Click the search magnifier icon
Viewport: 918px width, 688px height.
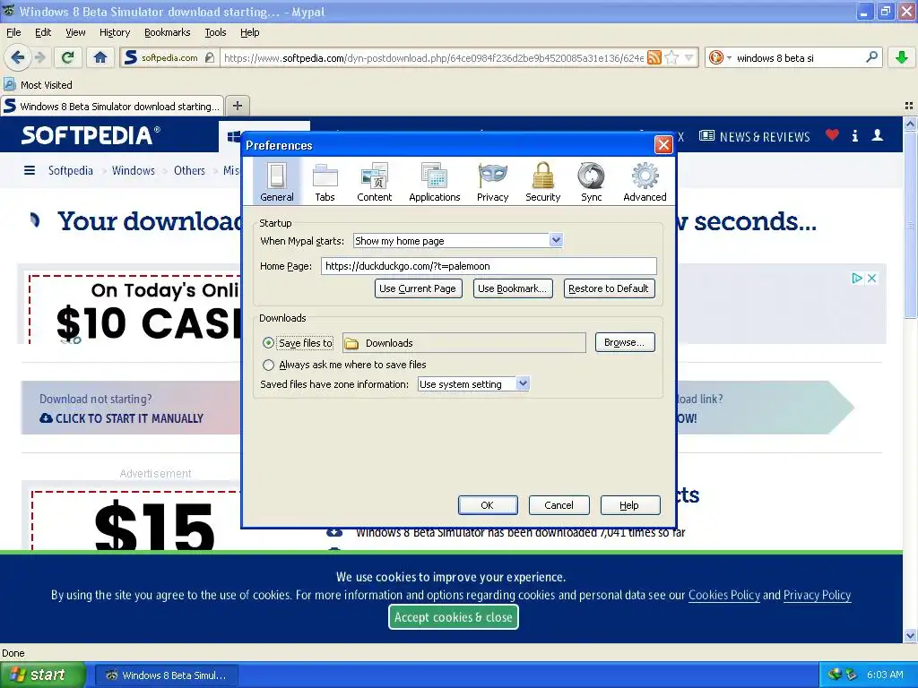point(871,57)
